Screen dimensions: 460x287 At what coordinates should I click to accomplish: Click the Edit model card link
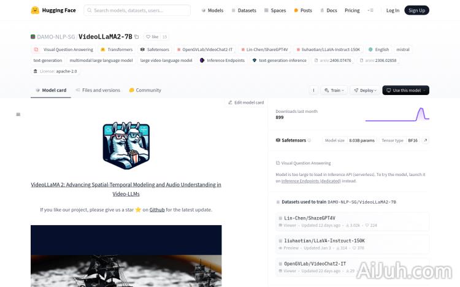[x=246, y=102]
